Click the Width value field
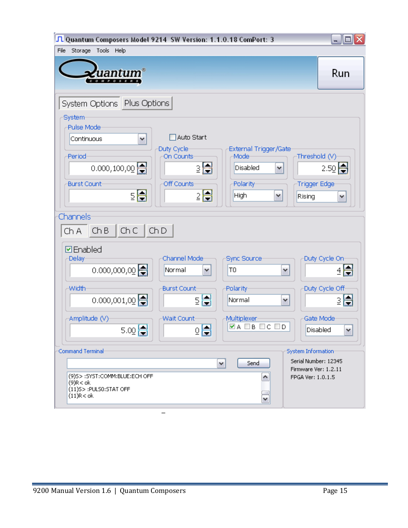408x528 pixels. (104, 300)
